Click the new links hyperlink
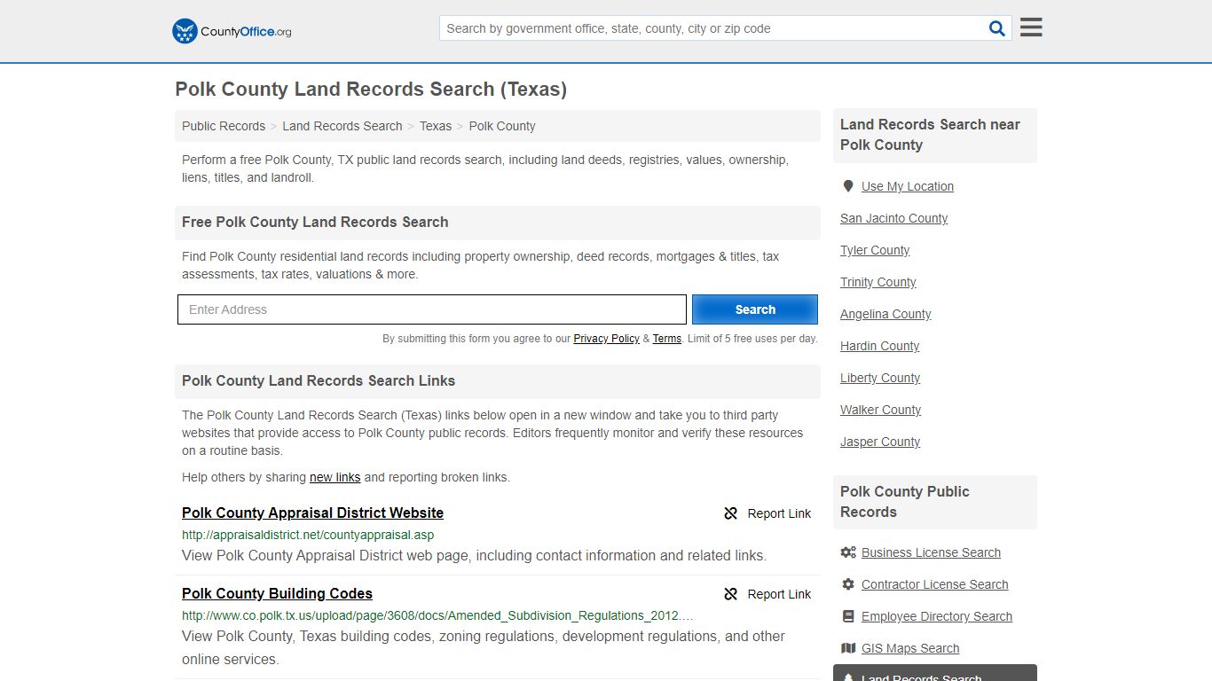 click(x=335, y=477)
